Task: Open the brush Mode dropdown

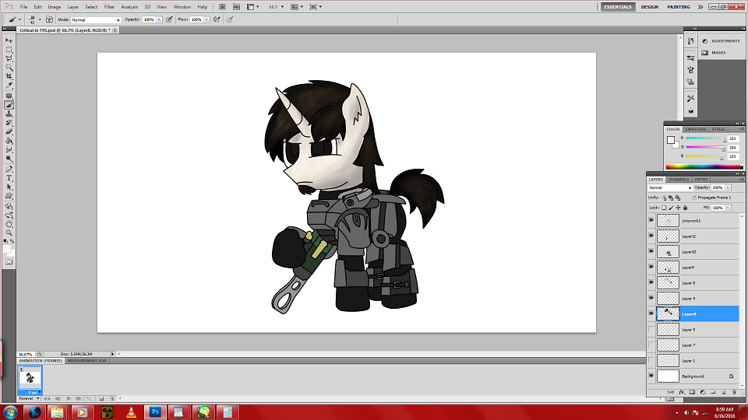Action: (x=96, y=20)
